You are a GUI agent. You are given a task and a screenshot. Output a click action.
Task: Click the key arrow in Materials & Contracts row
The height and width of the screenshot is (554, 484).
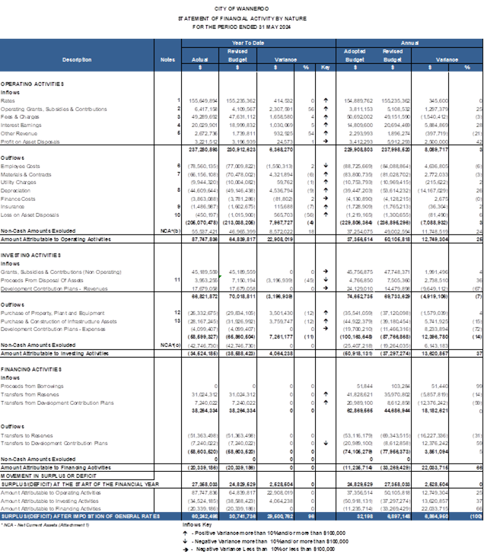click(x=325, y=174)
